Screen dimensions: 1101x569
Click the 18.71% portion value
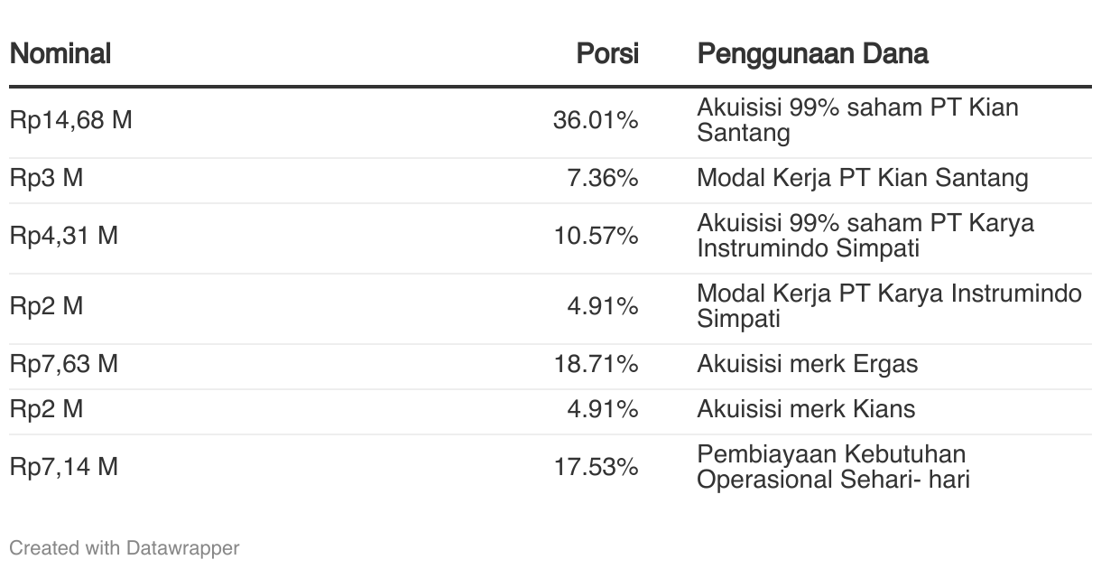(596, 364)
